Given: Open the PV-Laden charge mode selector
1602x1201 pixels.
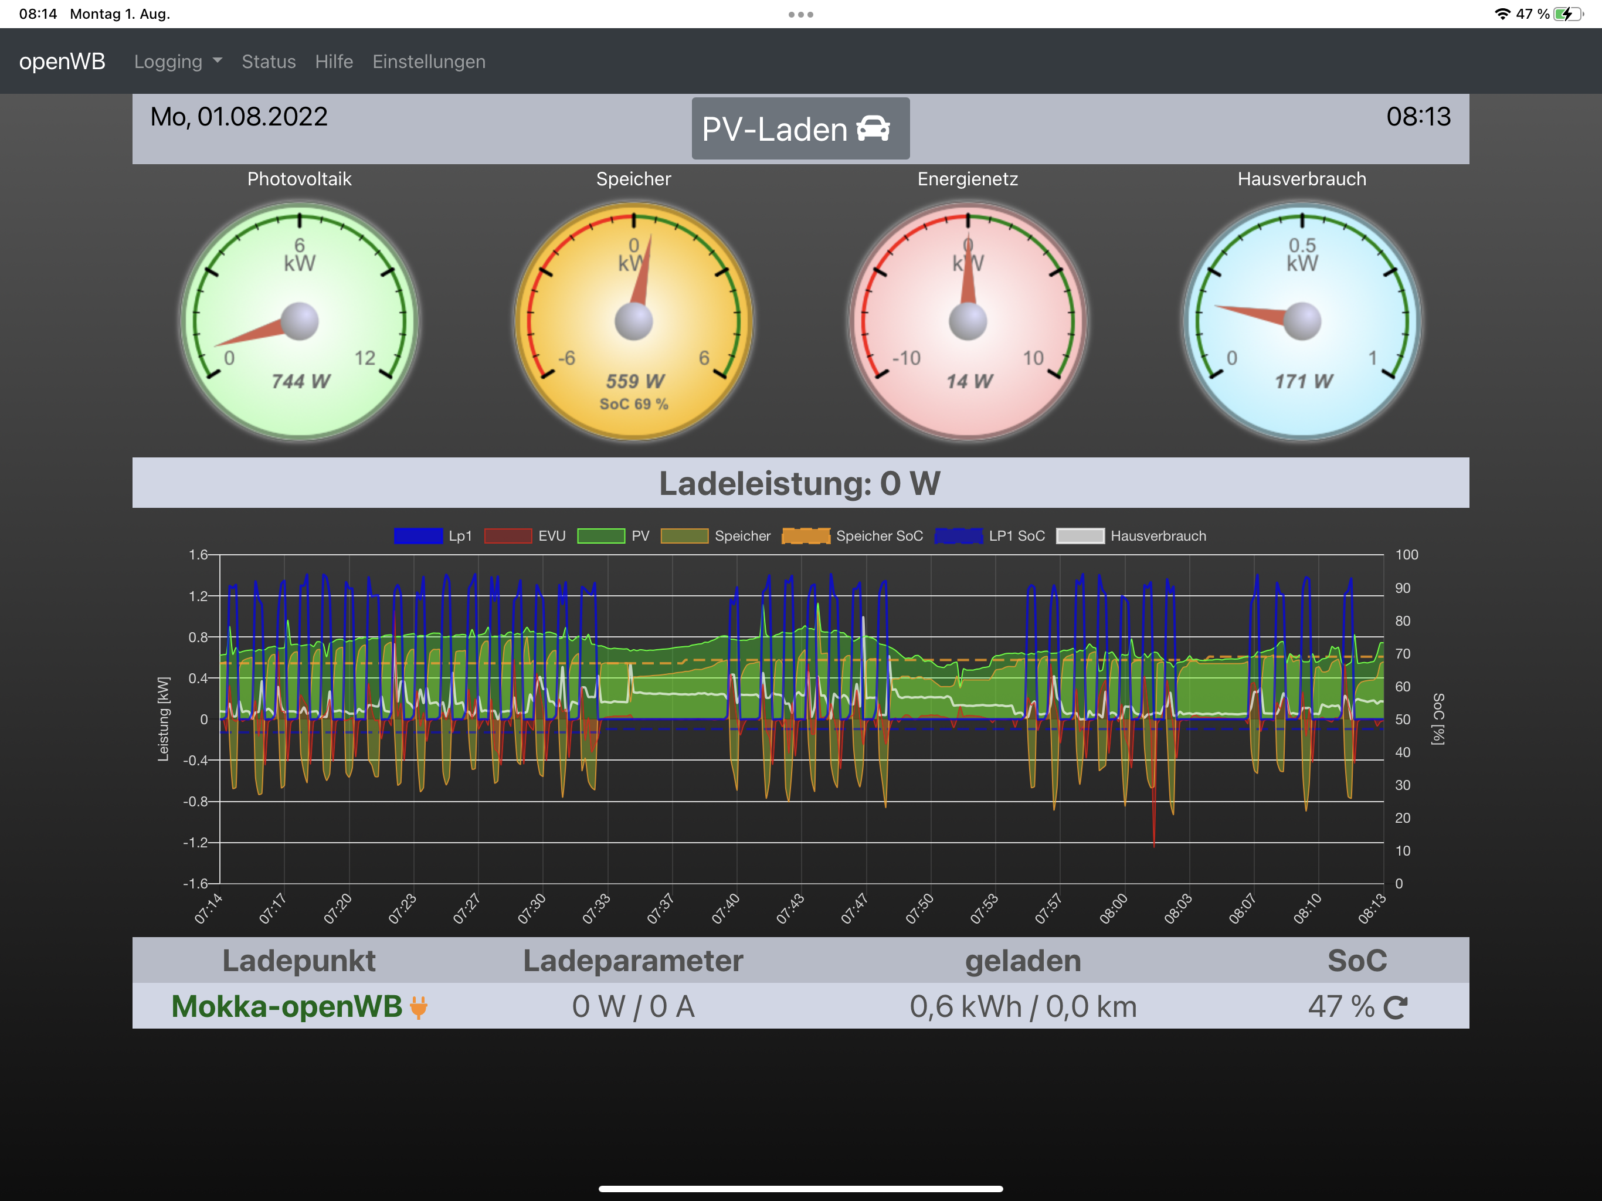Looking at the screenshot, I should click(x=775, y=129).
